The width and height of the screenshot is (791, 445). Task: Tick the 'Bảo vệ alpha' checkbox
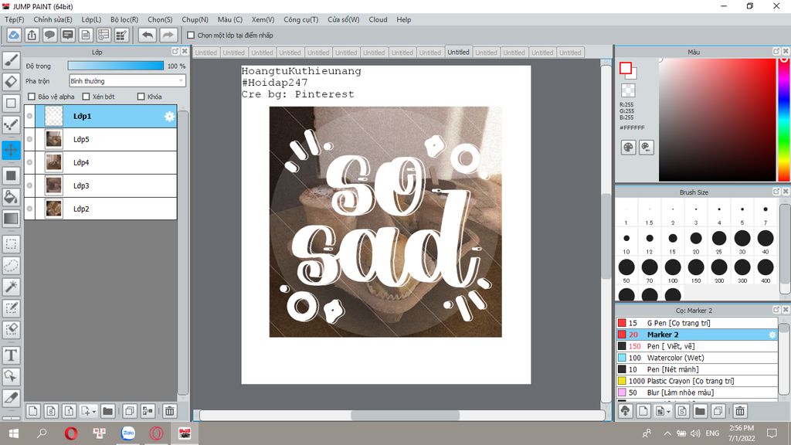pos(32,97)
